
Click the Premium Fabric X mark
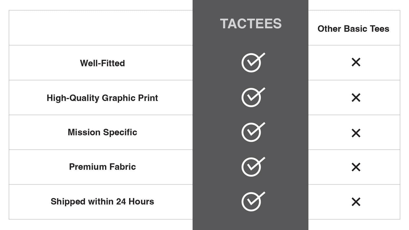coord(356,167)
